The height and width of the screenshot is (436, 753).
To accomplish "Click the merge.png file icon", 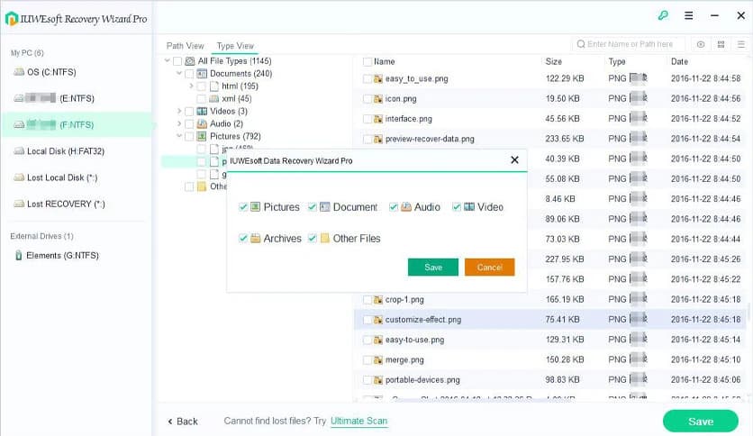I will 378,359.
